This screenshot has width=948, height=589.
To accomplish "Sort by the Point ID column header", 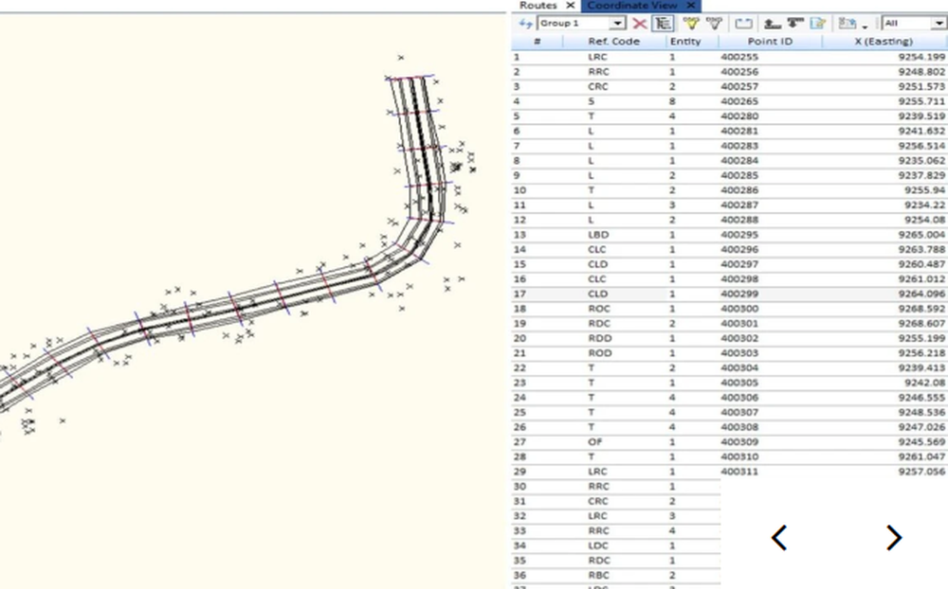I will (x=770, y=42).
